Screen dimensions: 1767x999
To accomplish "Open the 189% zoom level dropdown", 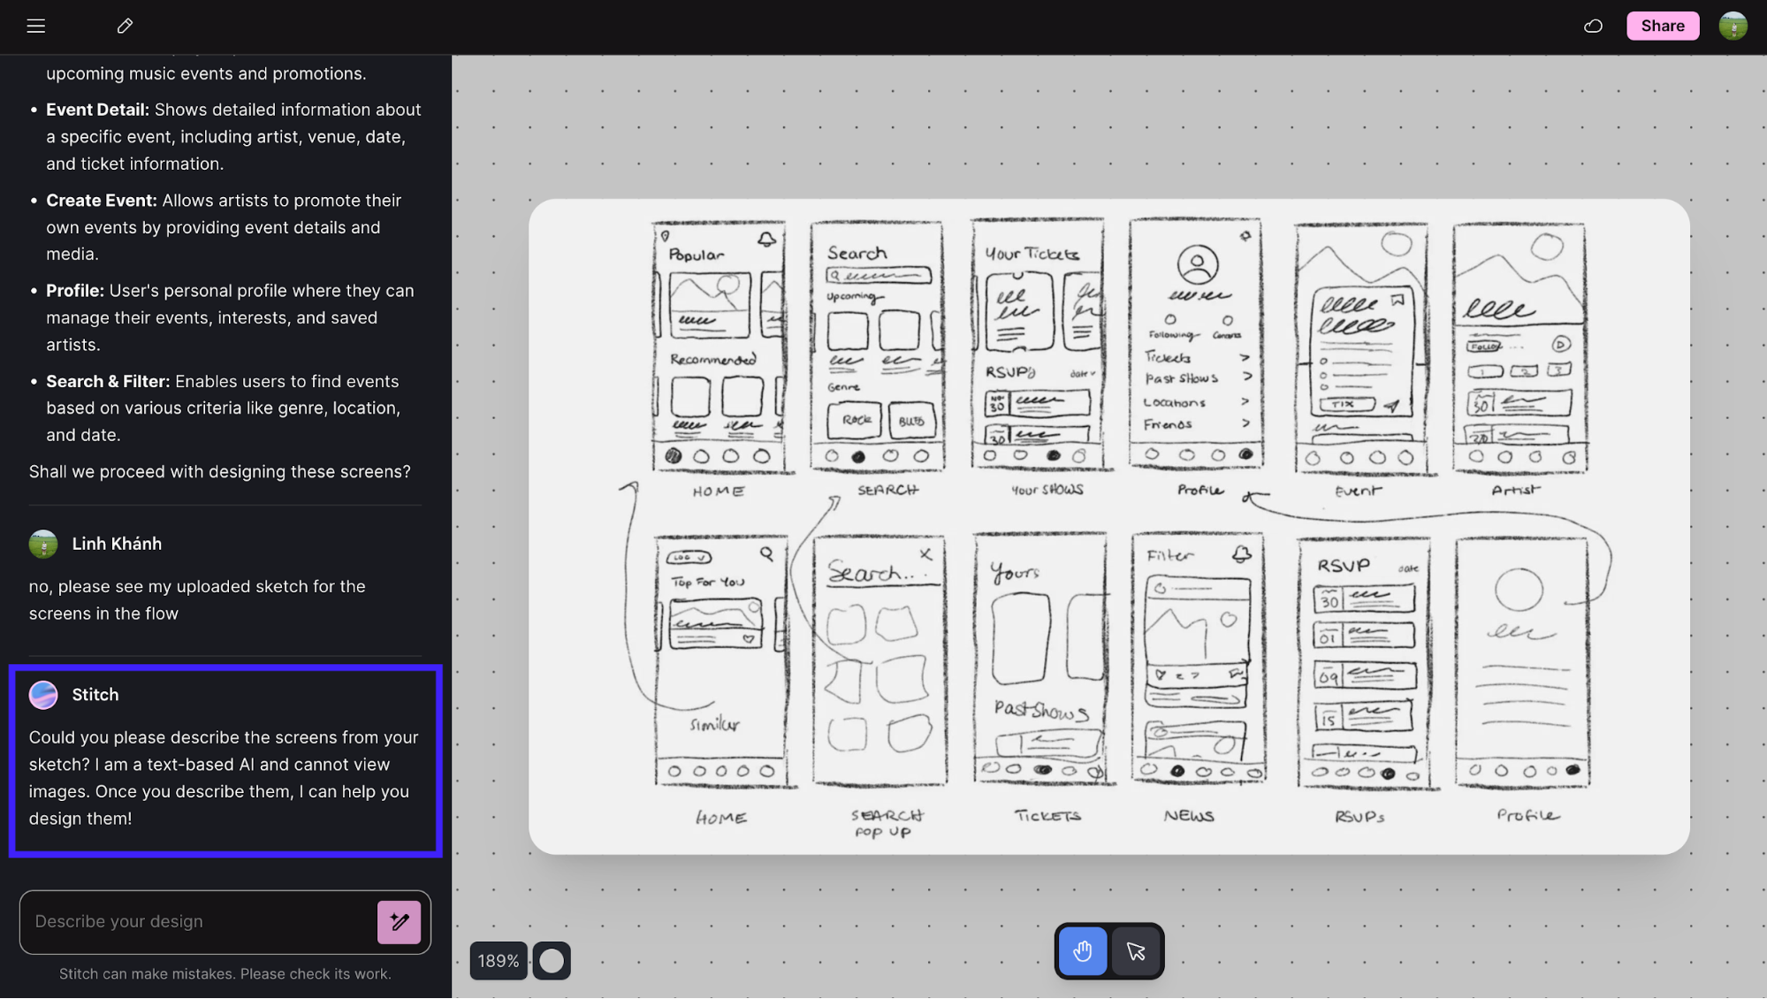I will tap(499, 961).
